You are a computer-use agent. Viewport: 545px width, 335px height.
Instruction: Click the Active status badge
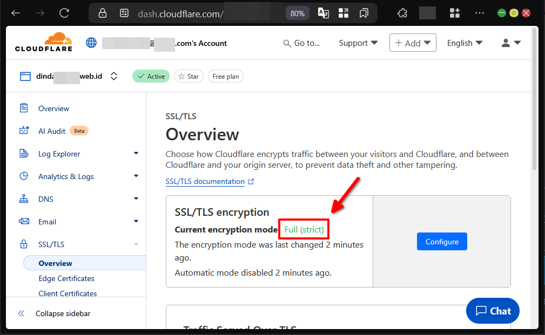point(151,77)
